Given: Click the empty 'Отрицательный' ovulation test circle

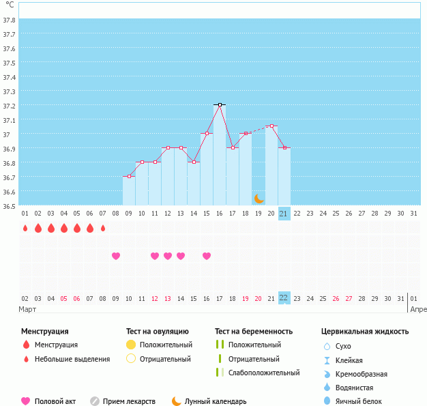Looking at the screenshot, I should [x=131, y=359].
